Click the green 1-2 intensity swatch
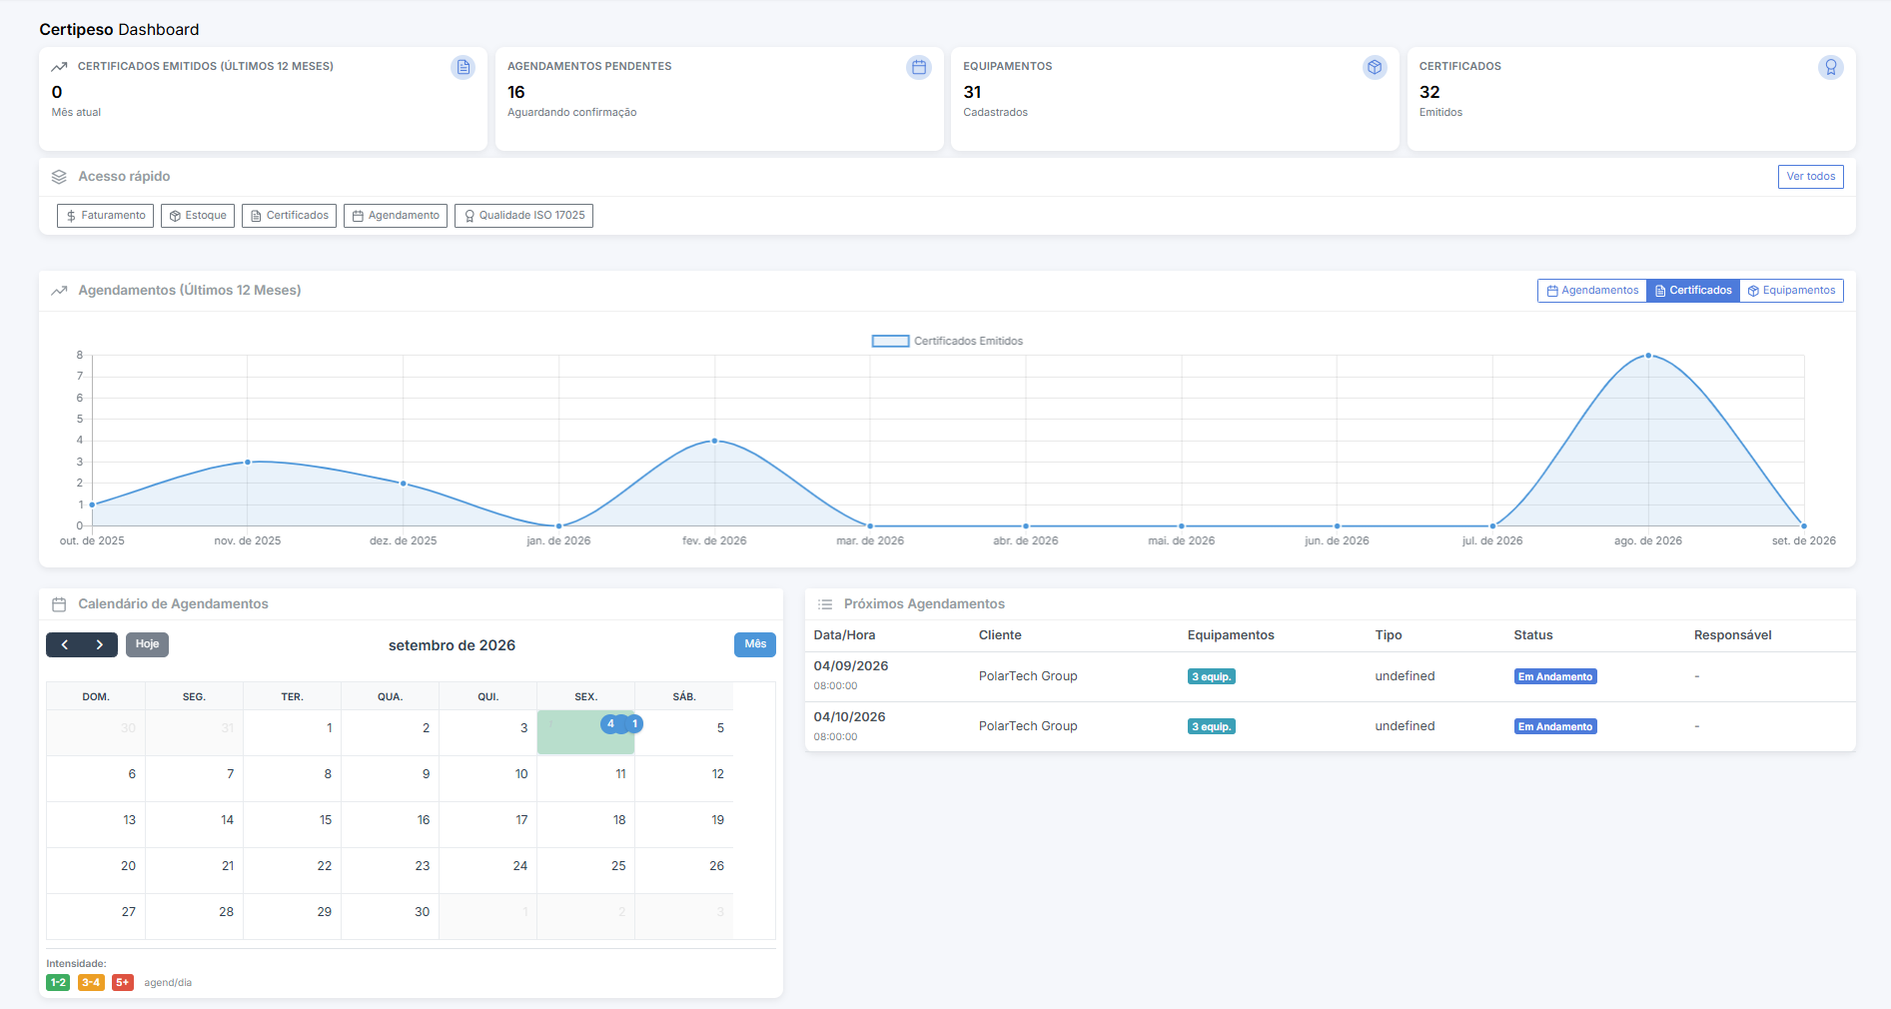The height and width of the screenshot is (1009, 1891). pyautogui.click(x=58, y=983)
